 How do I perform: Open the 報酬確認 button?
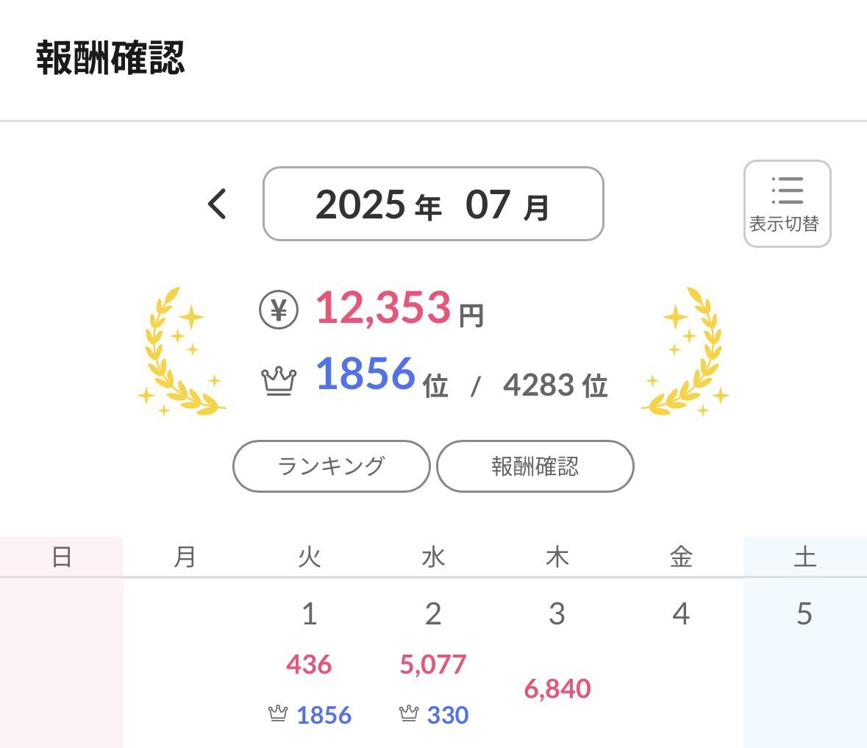[x=535, y=466]
